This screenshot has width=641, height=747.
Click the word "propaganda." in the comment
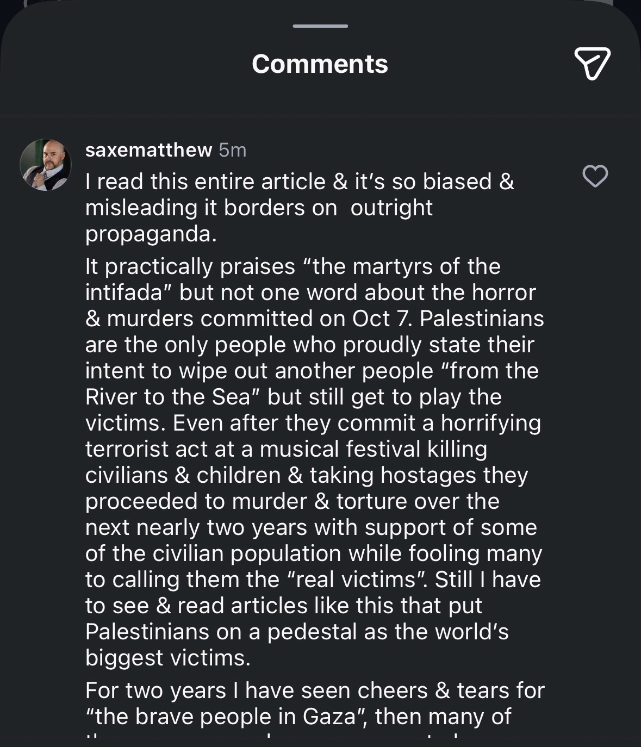(x=151, y=234)
